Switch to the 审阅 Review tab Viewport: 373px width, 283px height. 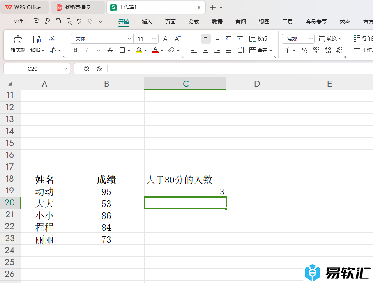pyautogui.click(x=241, y=22)
